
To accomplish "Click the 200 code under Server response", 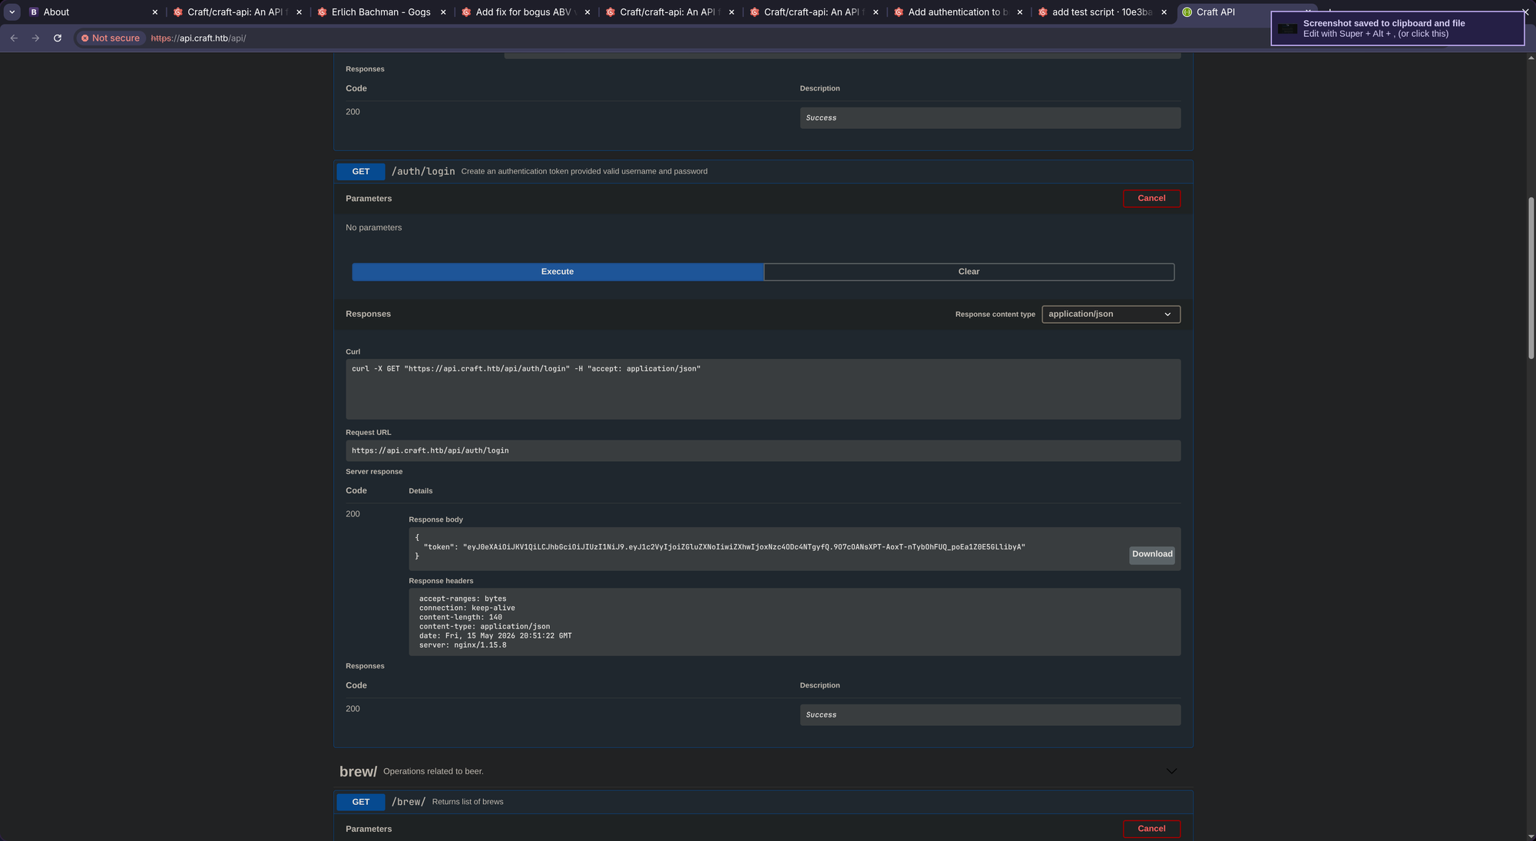I will click(x=353, y=514).
